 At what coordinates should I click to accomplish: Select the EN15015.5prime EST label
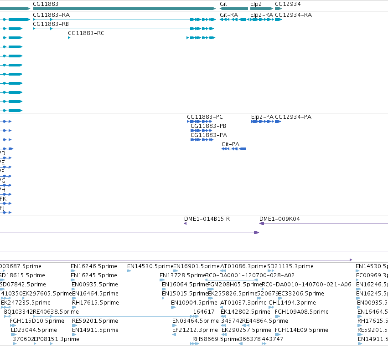(185, 294)
